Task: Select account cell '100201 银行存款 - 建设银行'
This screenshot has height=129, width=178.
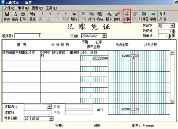Action: (x=60, y=56)
